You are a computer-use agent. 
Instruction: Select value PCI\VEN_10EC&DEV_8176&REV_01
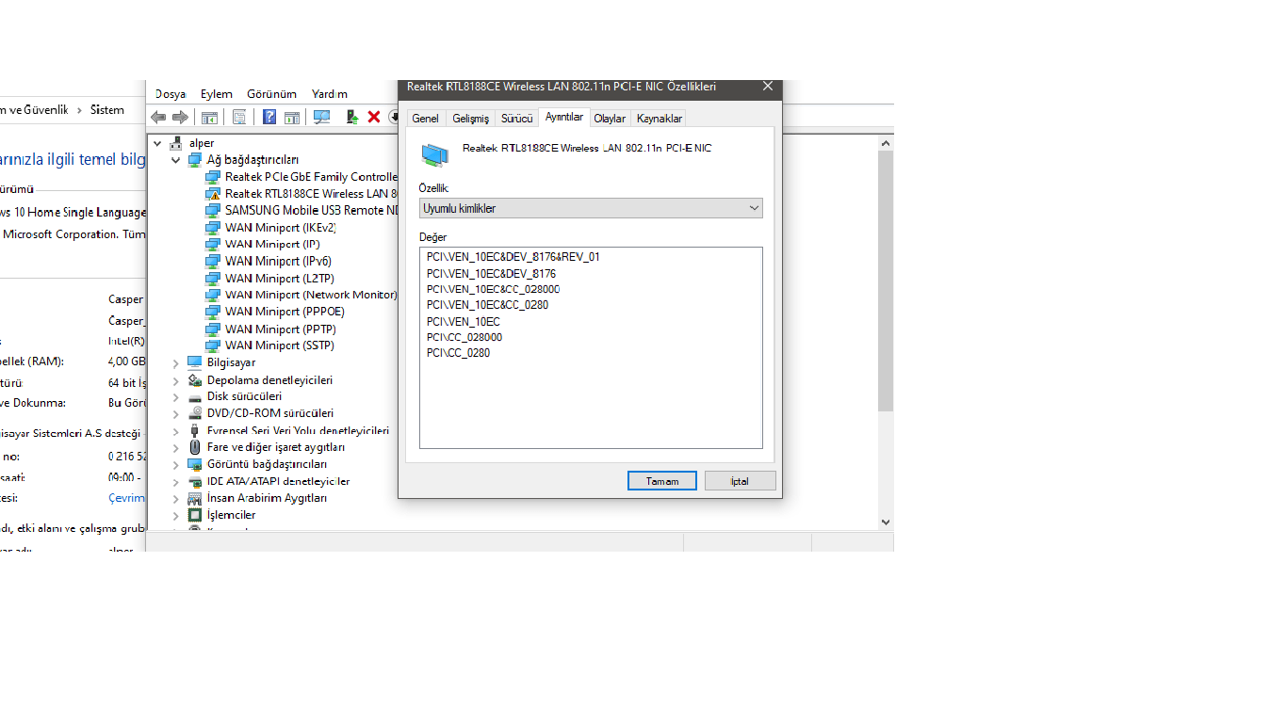[x=513, y=257]
